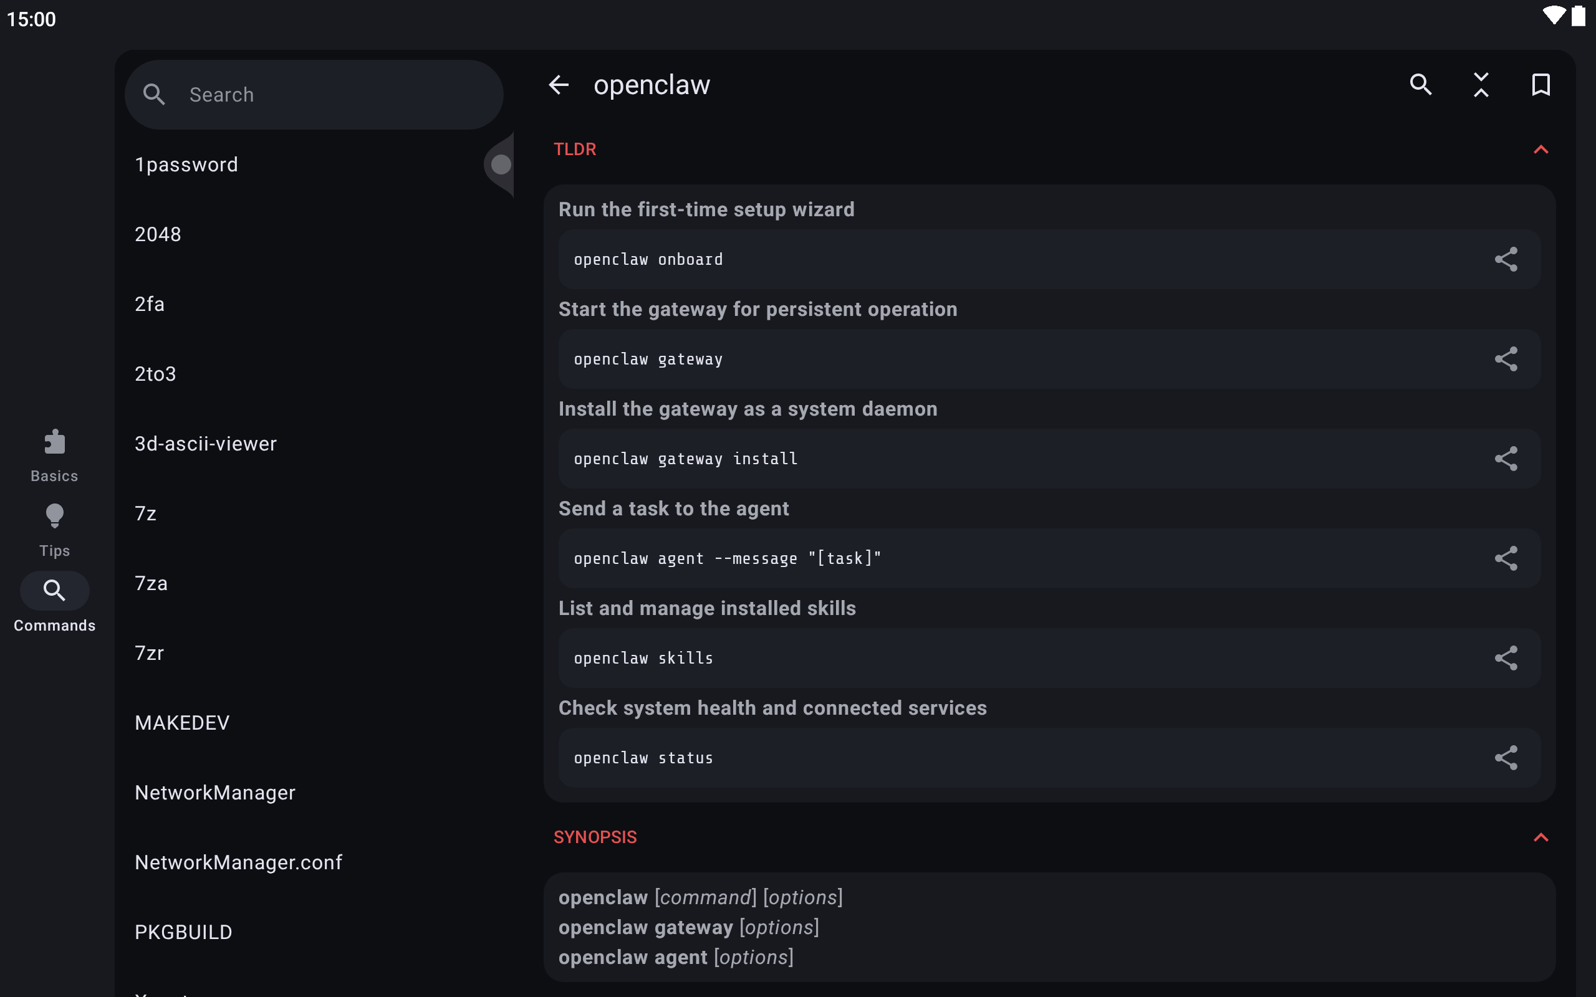Open the search icon in openclaw header
This screenshot has height=997, width=1596.
1421,84
